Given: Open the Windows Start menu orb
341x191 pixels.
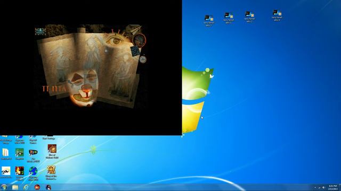Looking at the screenshot, I should (x=4, y=187).
